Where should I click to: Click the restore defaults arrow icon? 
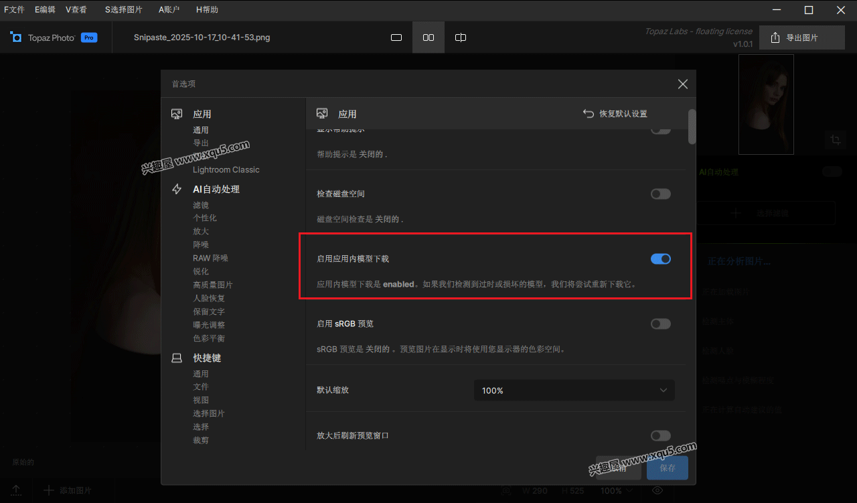coord(589,114)
